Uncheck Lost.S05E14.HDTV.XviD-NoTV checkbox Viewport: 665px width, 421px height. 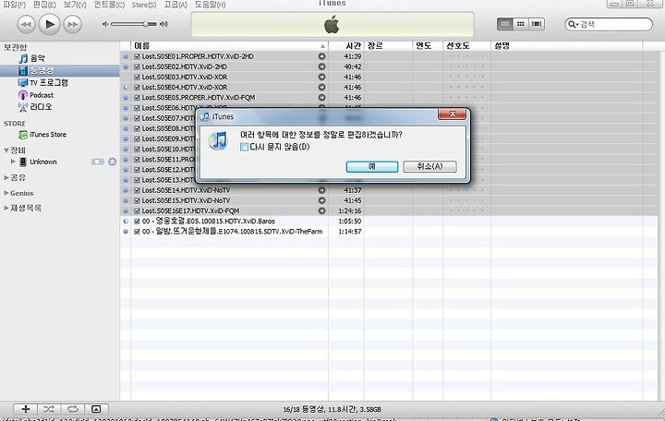(137, 190)
